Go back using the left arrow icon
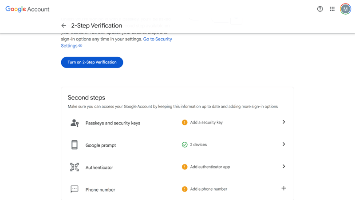The height and width of the screenshot is (200, 355). (63, 26)
